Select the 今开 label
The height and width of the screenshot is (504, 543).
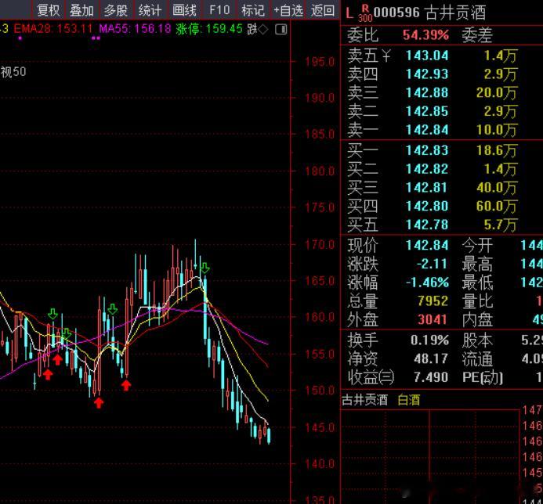click(x=477, y=246)
